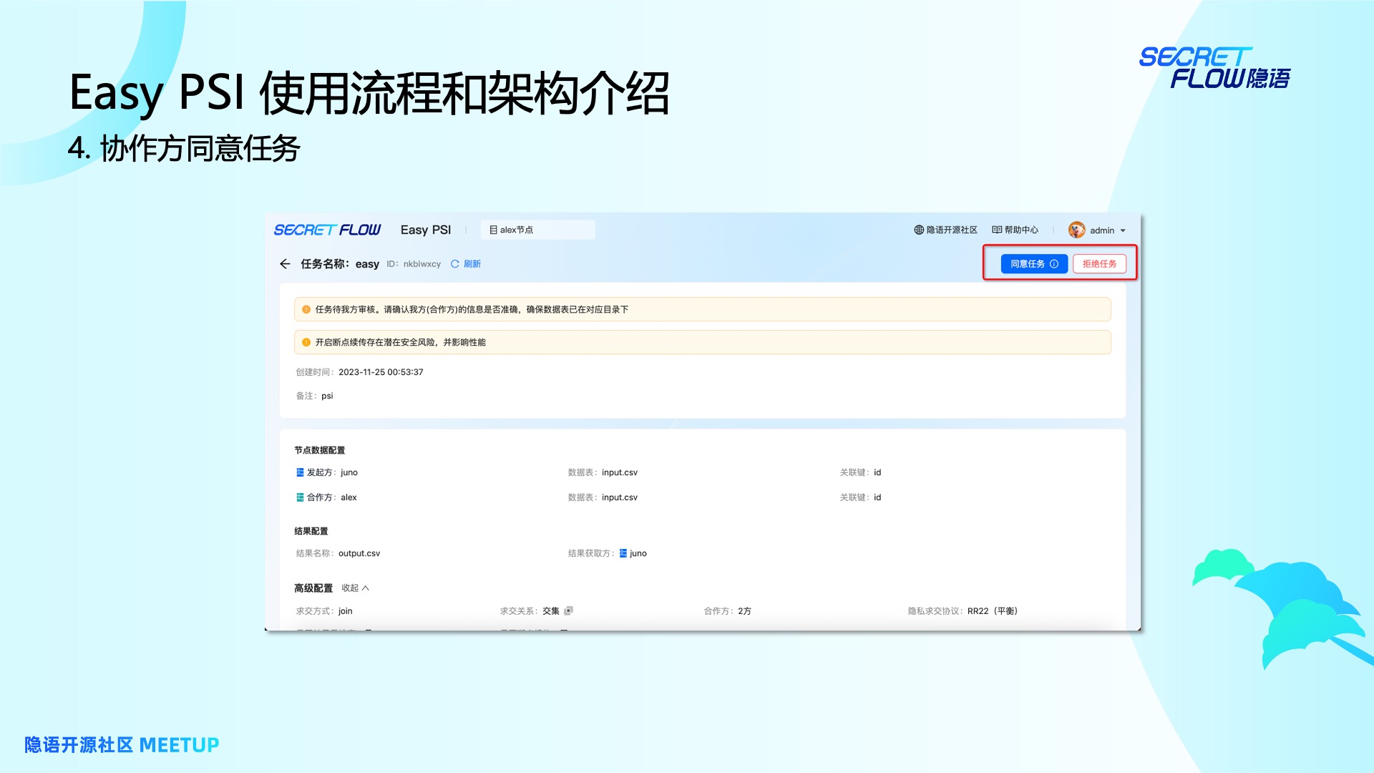Click the back arrow beside 任务名称
The image size is (1374, 773).
285,264
